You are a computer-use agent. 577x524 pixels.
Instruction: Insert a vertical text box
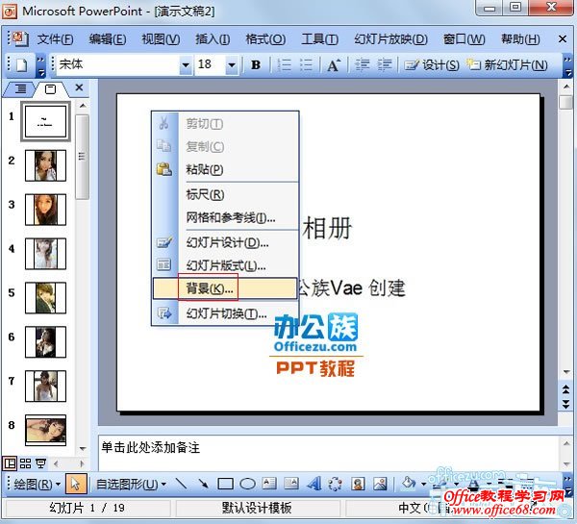291,484
